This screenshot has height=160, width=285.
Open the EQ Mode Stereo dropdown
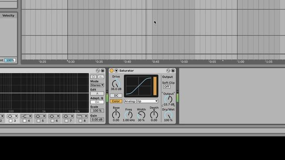point(97,85)
